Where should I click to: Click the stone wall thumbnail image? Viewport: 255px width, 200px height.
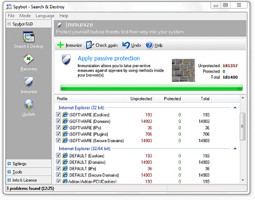coord(183,70)
